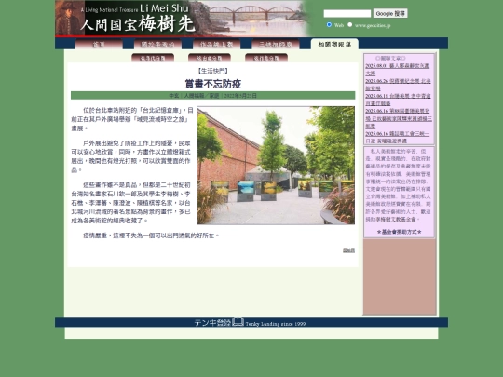Select the www.geocities.jp radio option
The width and height of the screenshot is (503, 377).
[x=350, y=25]
